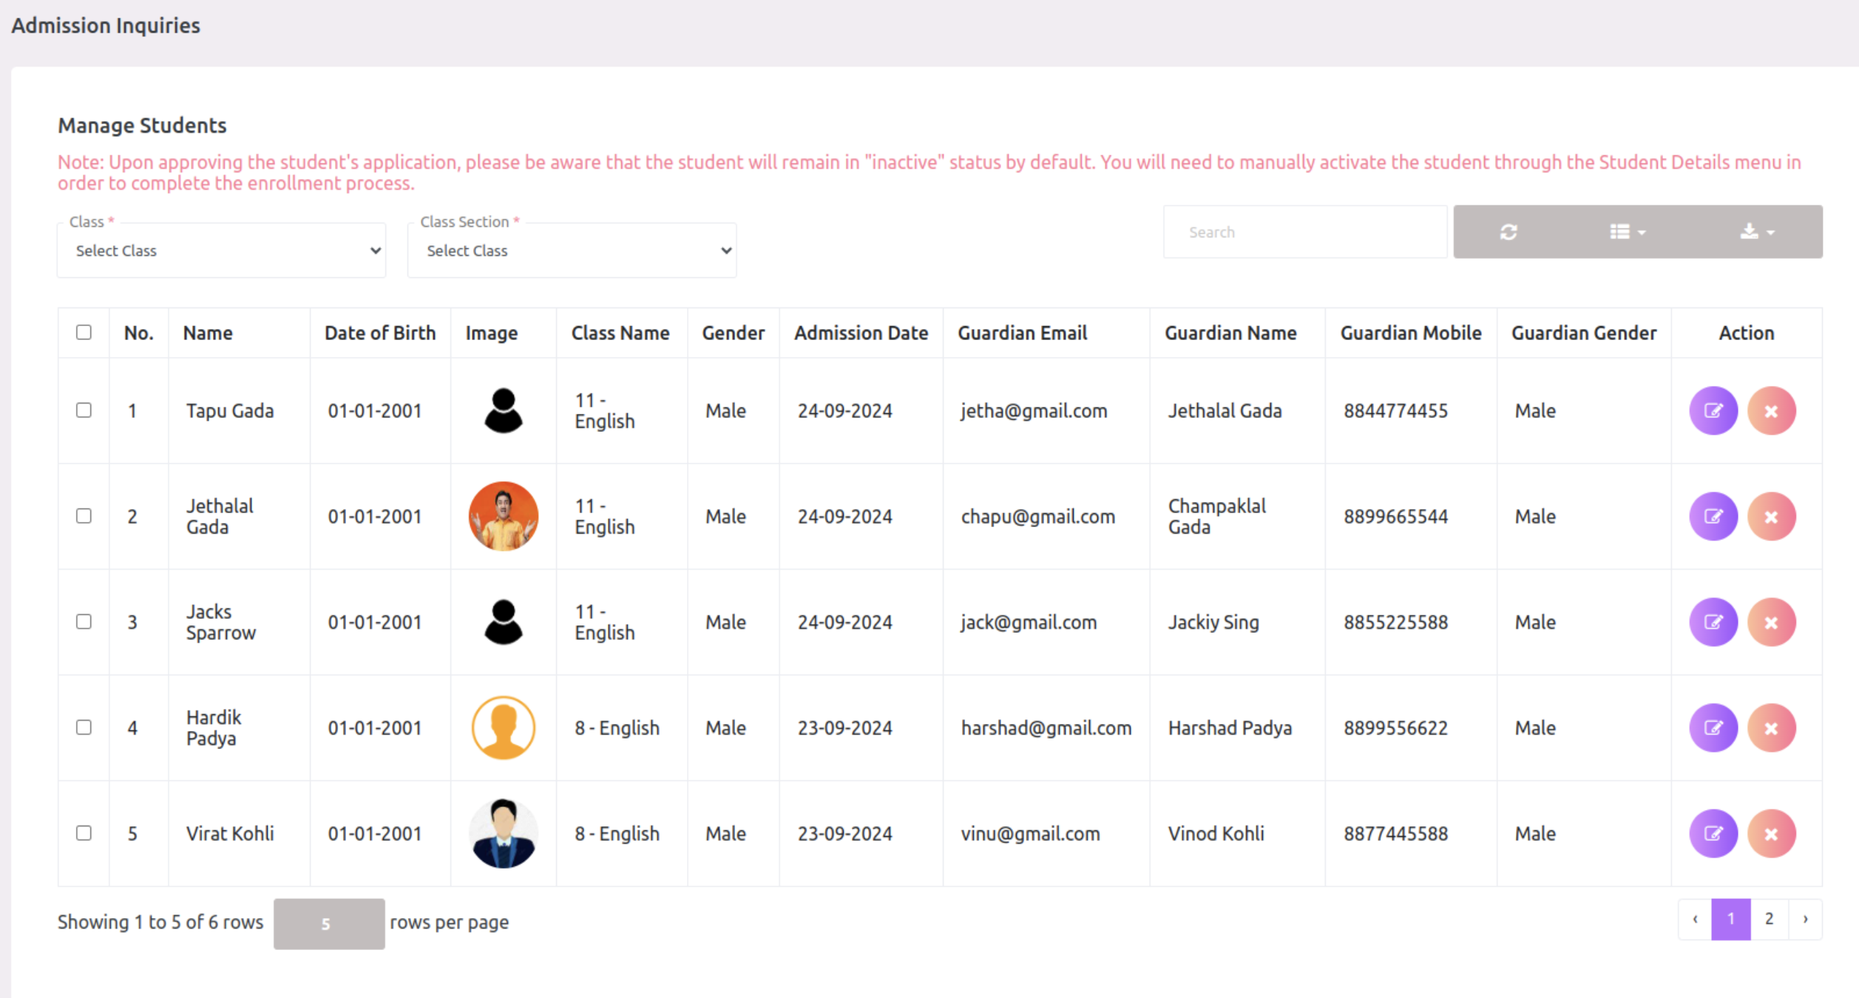The image size is (1859, 998).
Task: Click edit icon for Tapu Gada
Action: pyautogui.click(x=1713, y=411)
